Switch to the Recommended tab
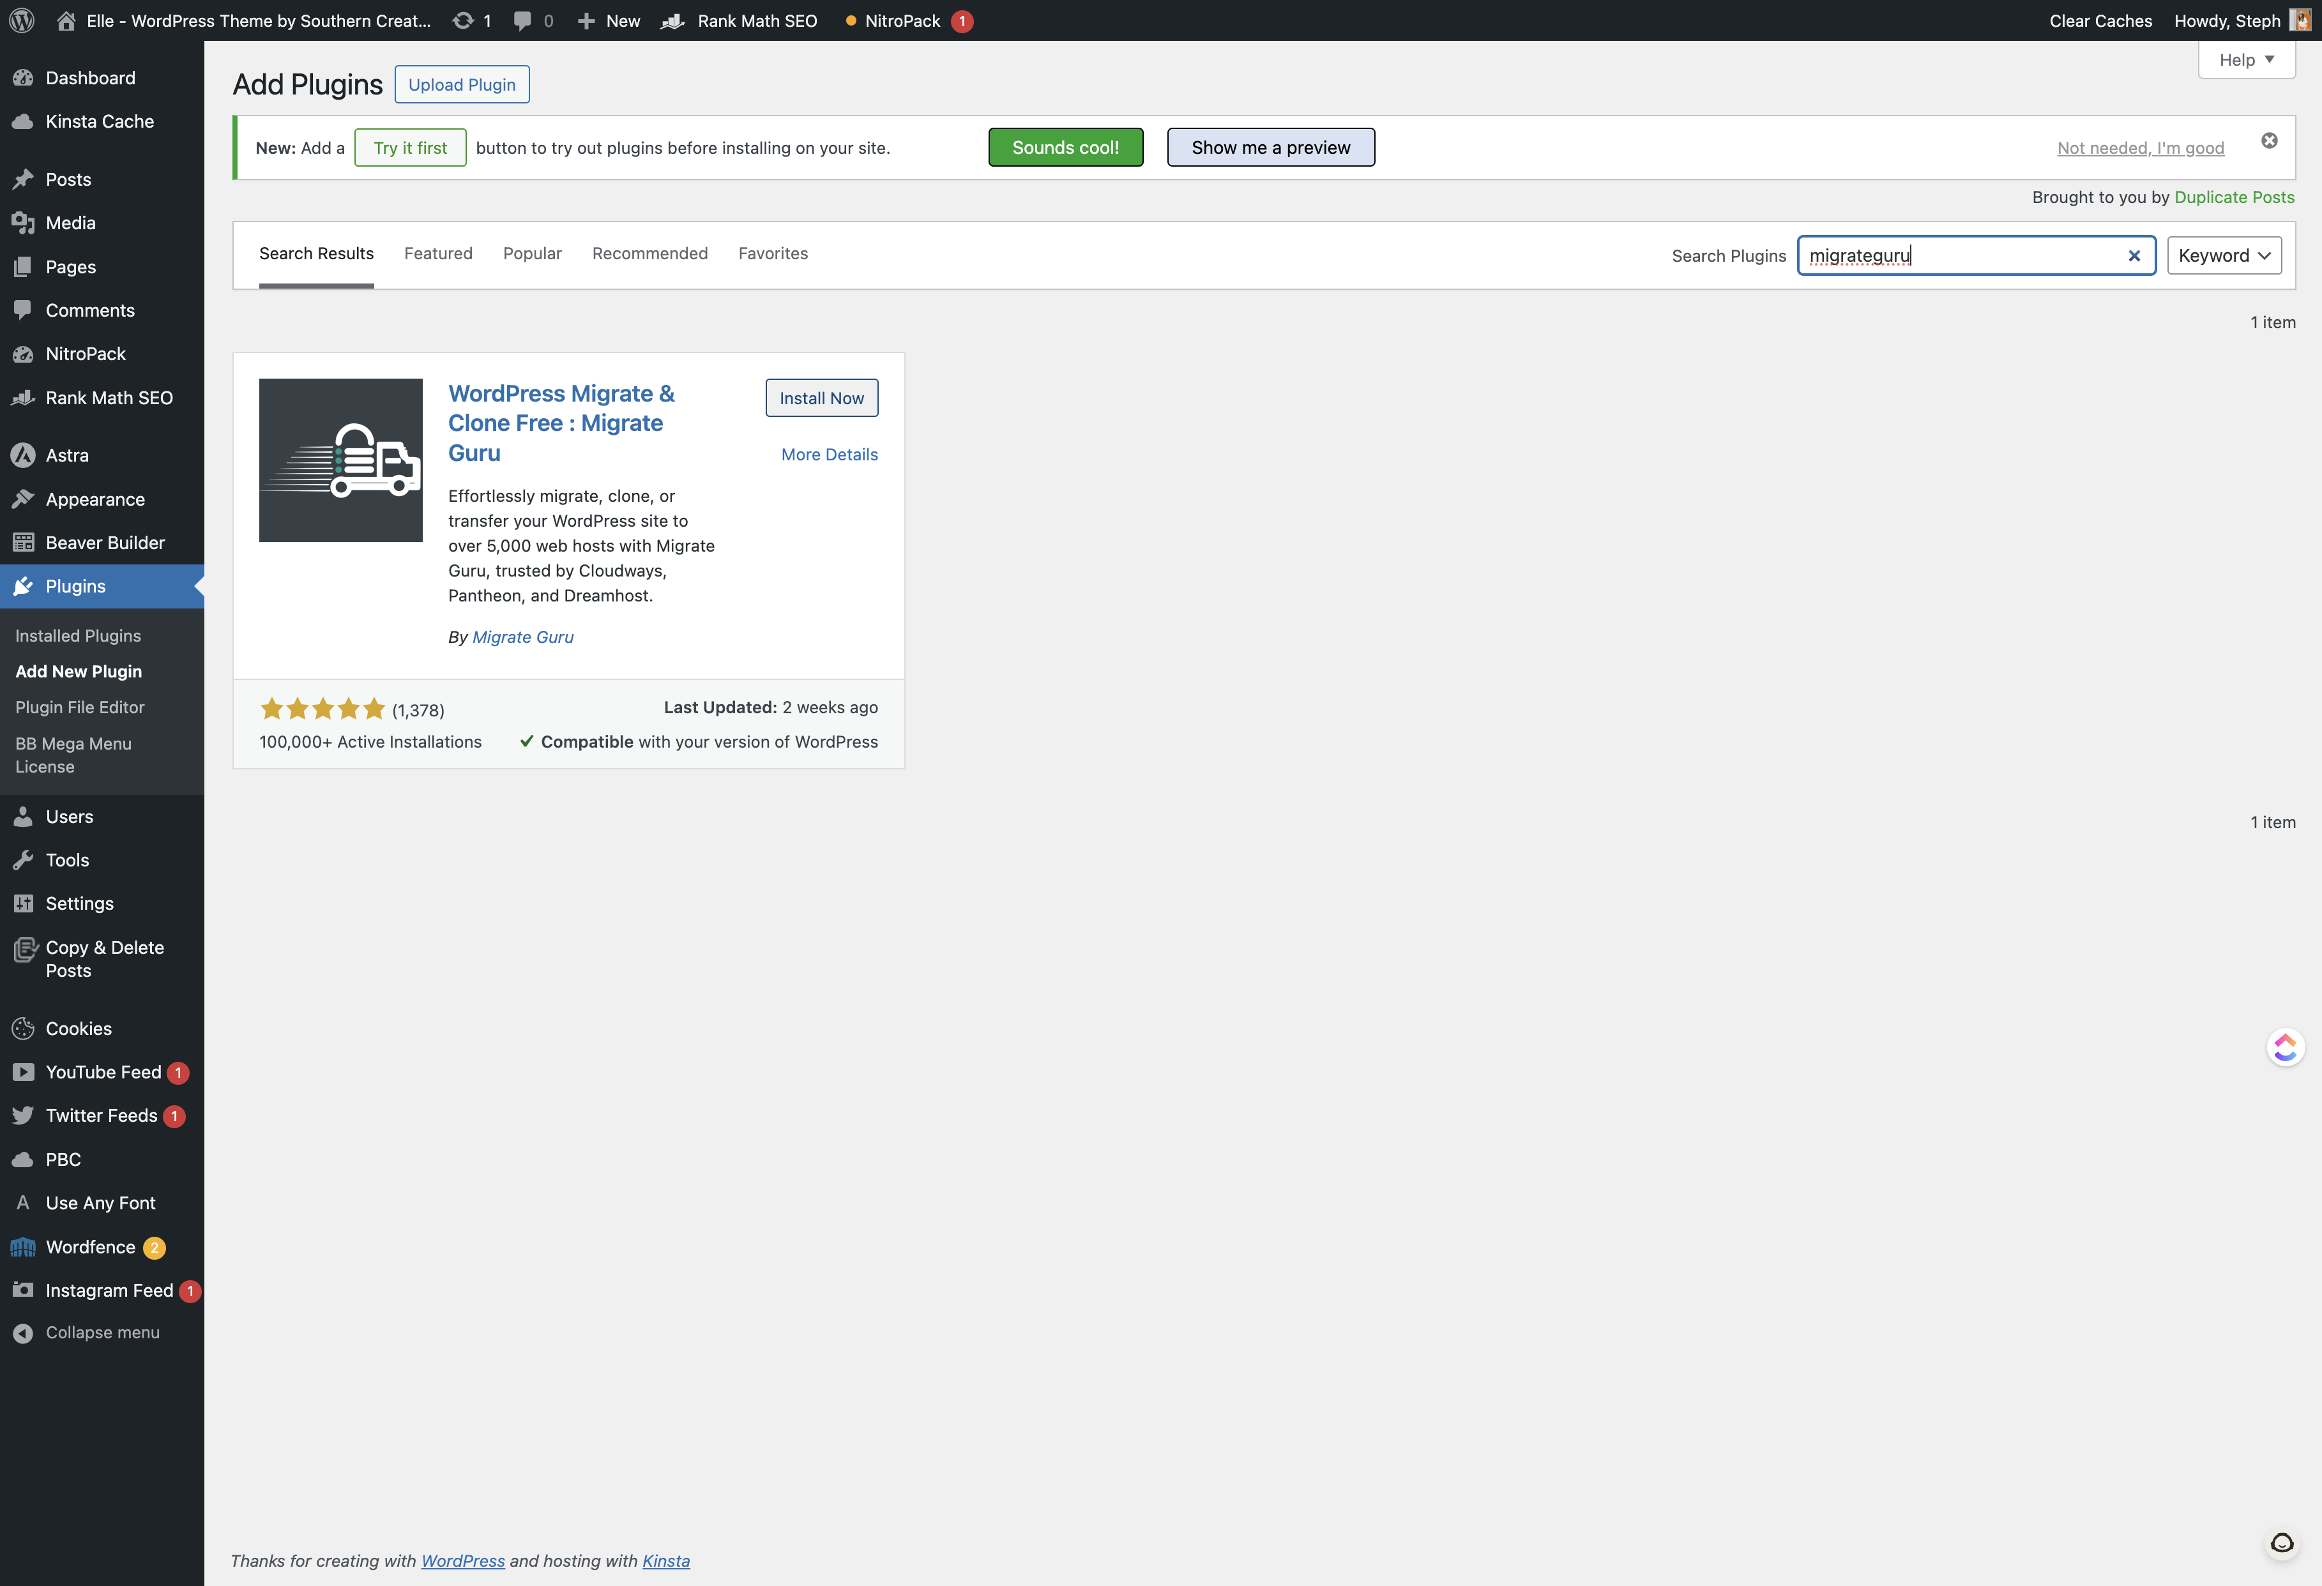Viewport: 2322px width, 1586px height. (649, 253)
